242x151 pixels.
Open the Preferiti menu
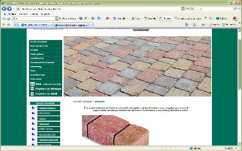coord(34,14)
